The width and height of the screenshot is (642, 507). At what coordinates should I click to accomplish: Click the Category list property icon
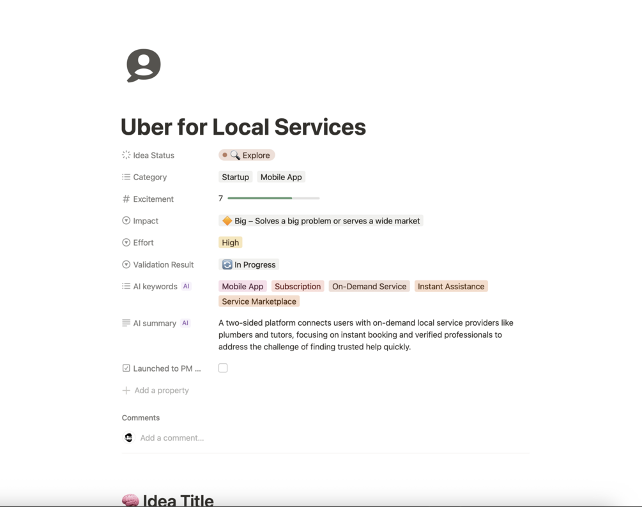(126, 177)
